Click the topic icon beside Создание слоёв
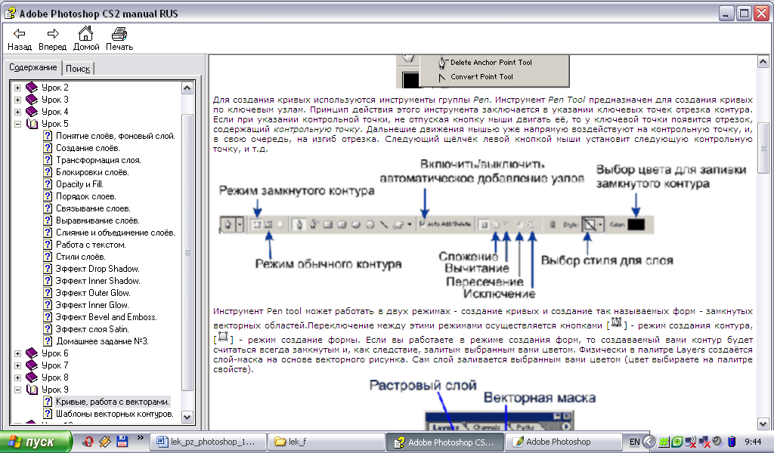Image resolution: width=774 pixels, height=453 pixels. [x=48, y=148]
